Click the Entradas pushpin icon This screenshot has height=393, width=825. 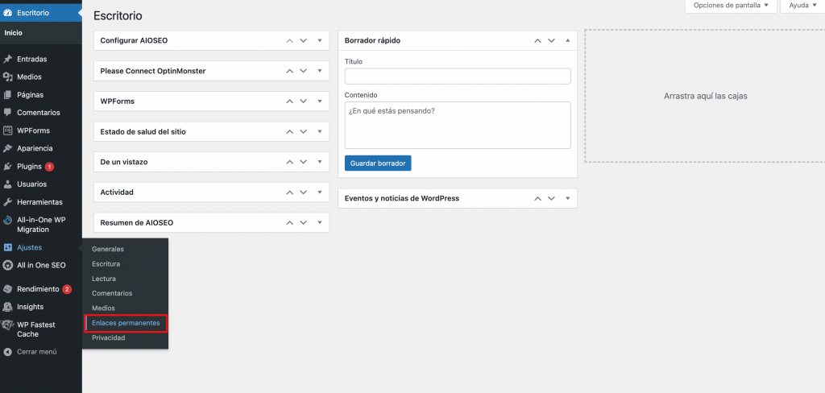[x=8, y=59]
